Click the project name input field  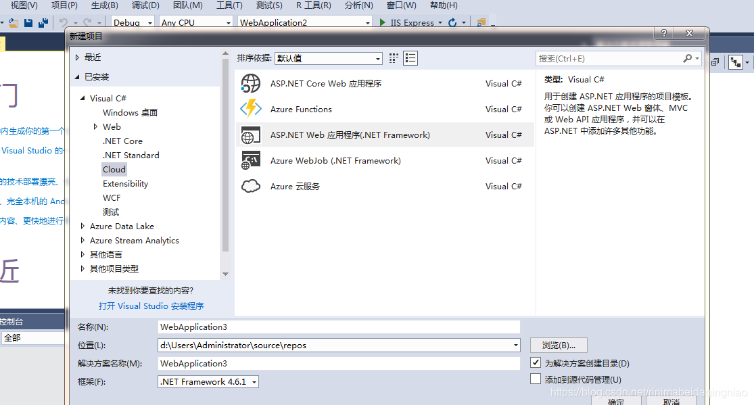(339, 327)
